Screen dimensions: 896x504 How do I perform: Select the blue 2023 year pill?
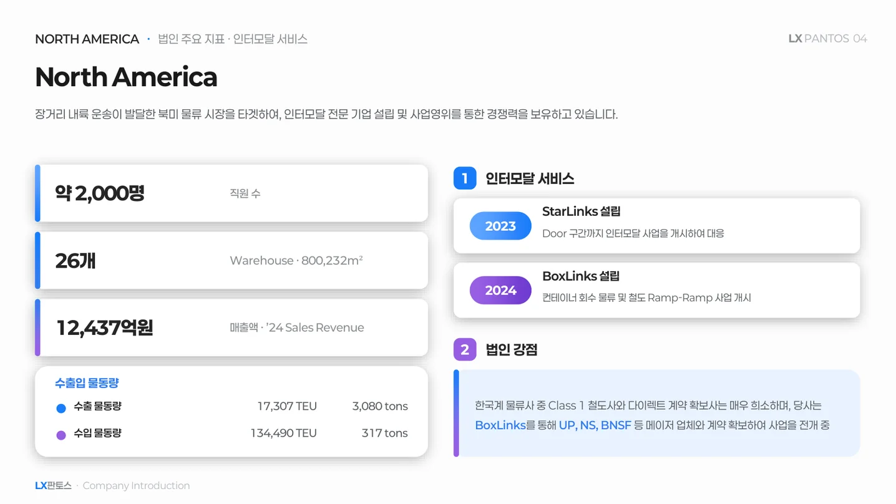click(500, 226)
